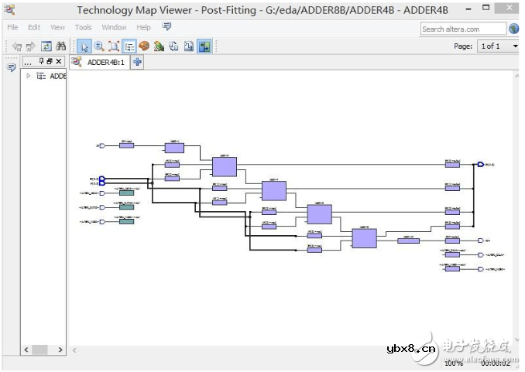Open the netlist panel options ellipsis
Screen dimensions: 525x372
(28, 61)
